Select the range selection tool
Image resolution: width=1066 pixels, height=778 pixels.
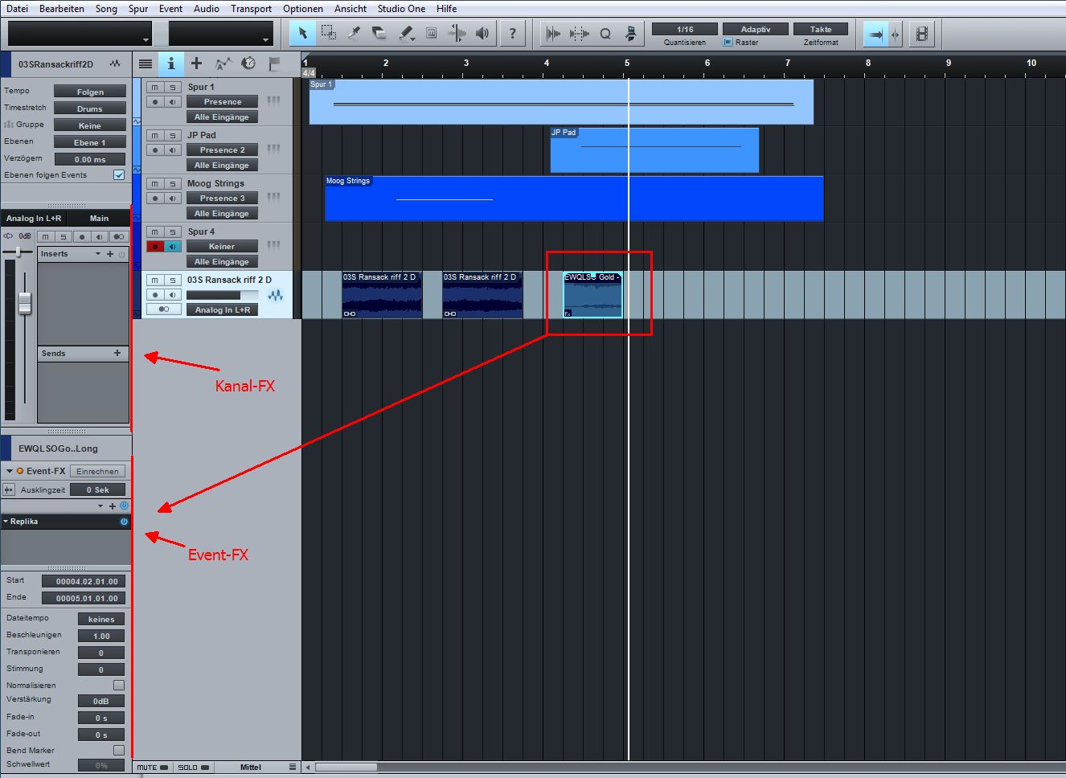coord(329,33)
